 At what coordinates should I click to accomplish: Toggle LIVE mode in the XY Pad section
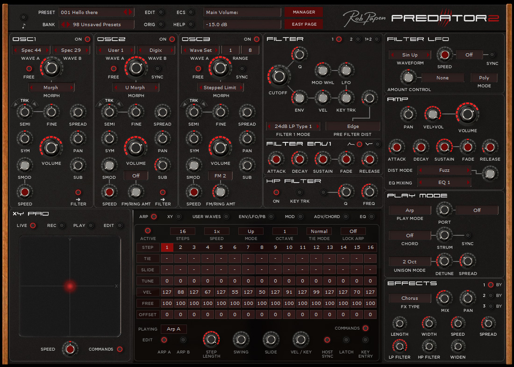(x=32, y=225)
